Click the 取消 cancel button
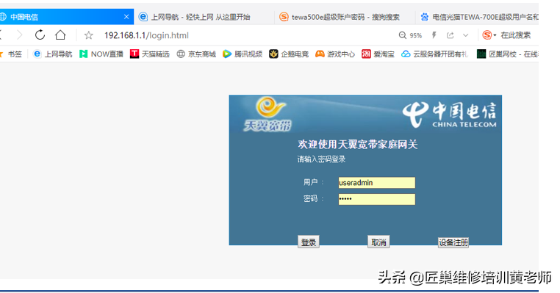The height and width of the screenshot is (293, 560). click(378, 242)
